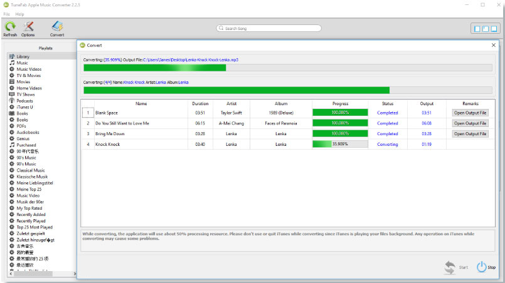Select Musik der 90er playlist
The height and width of the screenshot is (283, 505).
(x=30, y=202)
